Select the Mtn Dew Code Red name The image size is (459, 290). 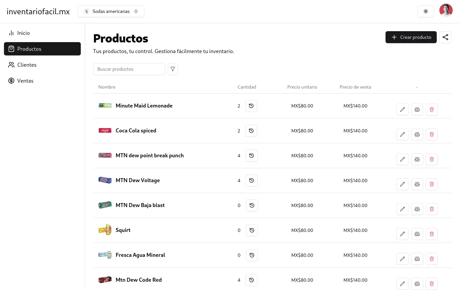(139, 280)
